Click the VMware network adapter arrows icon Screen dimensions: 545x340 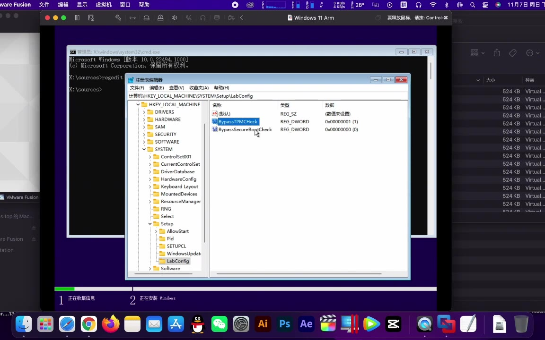(x=132, y=17)
